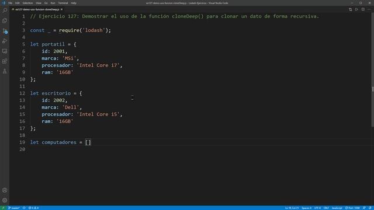
Task: Synchronize changes in status bar
Action: [x=24, y=208]
